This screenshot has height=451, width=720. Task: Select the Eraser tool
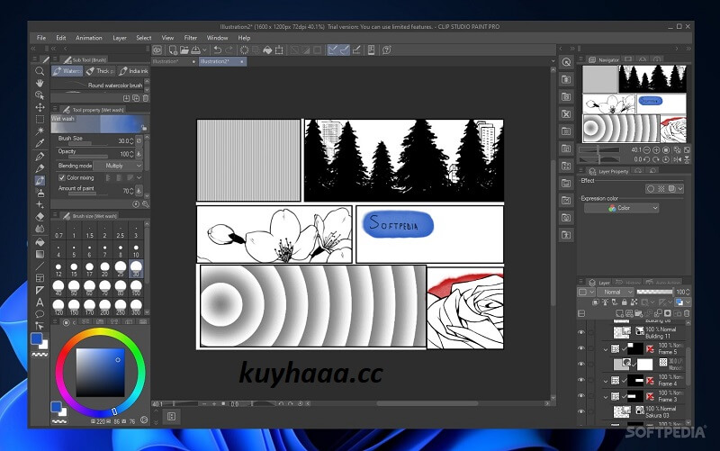click(40, 216)
